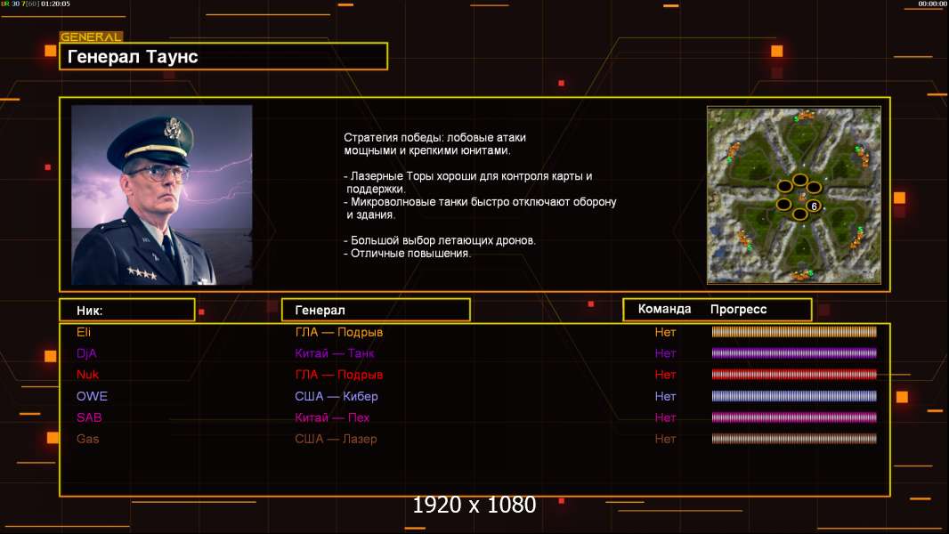Select the 'Генерал' column header
This screenshot has height=534, width=949.
376,311
